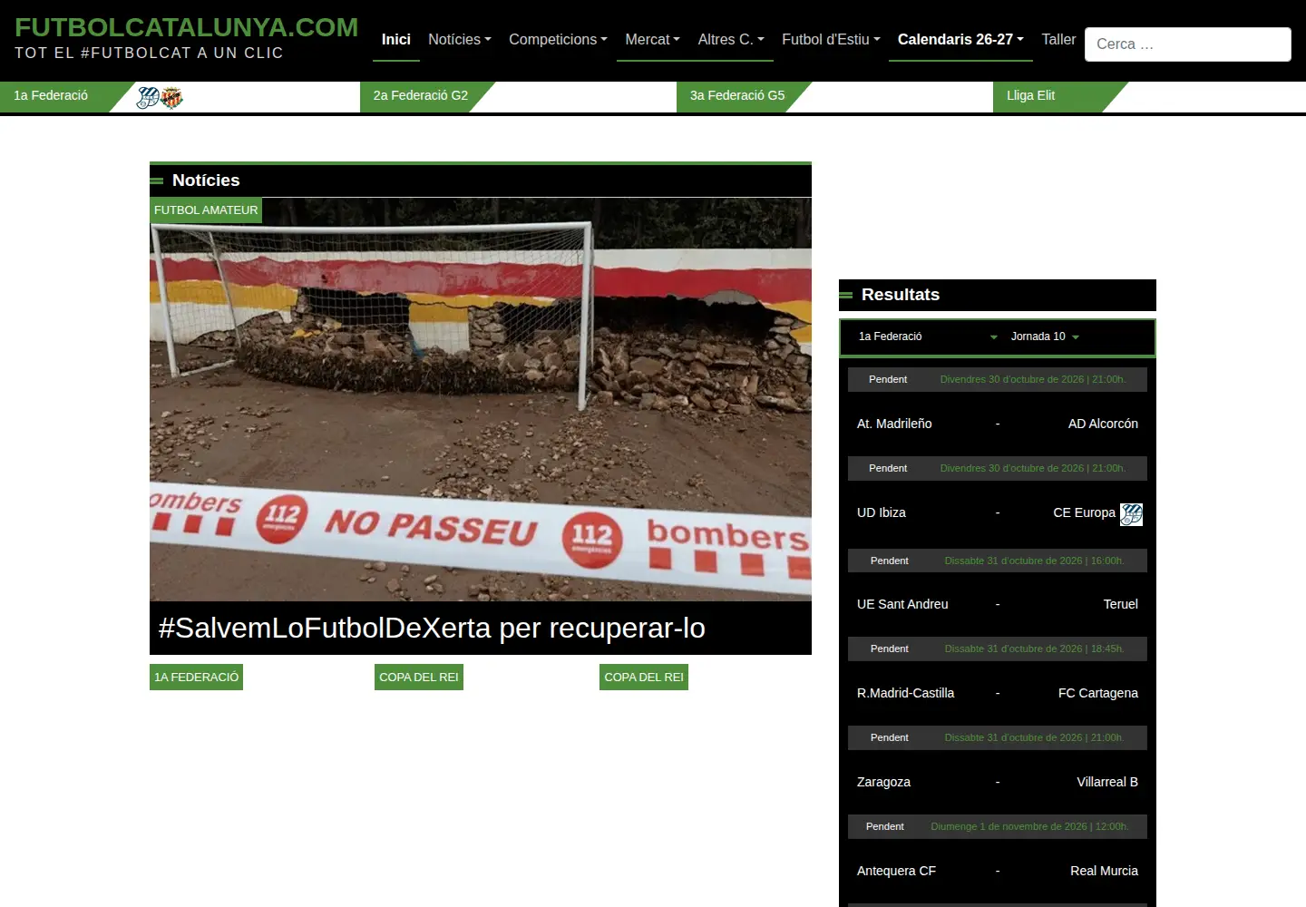Click the Notícies section header
The width and height of the screenshot is (1306, 907).
pos(481,180)
